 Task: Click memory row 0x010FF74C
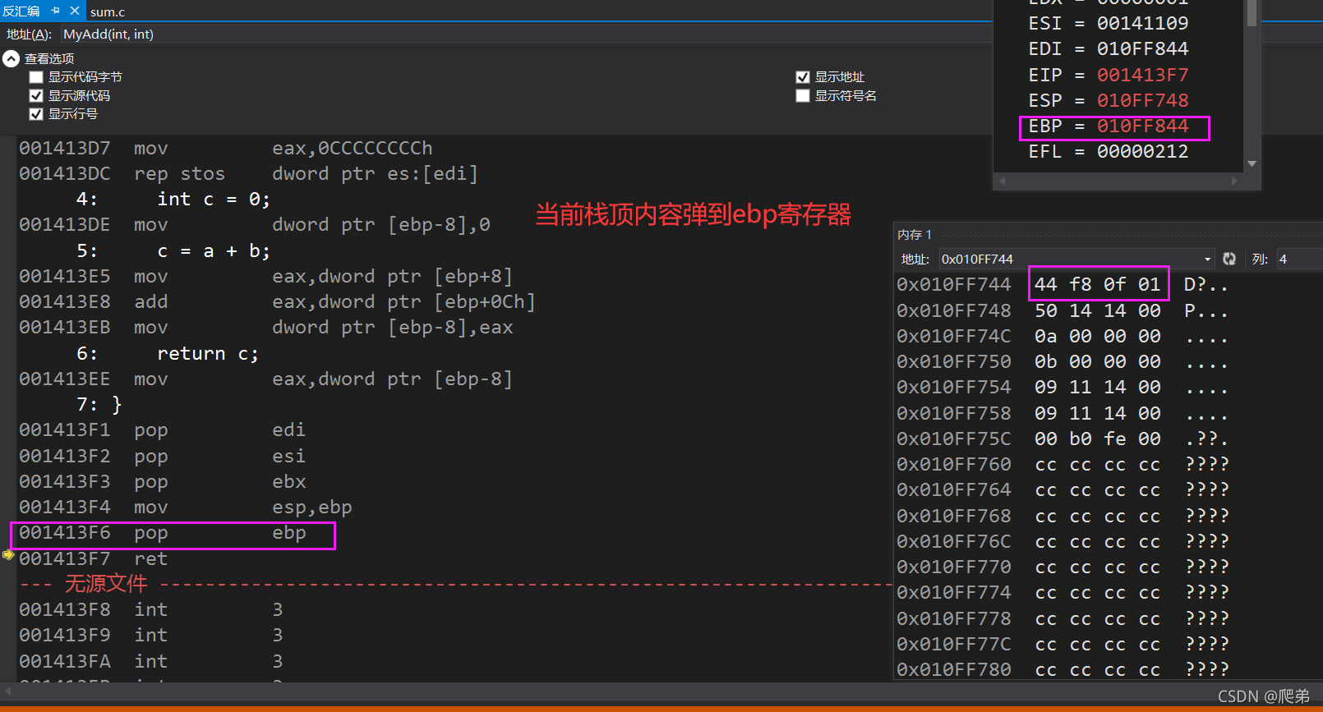[1063, 337]
